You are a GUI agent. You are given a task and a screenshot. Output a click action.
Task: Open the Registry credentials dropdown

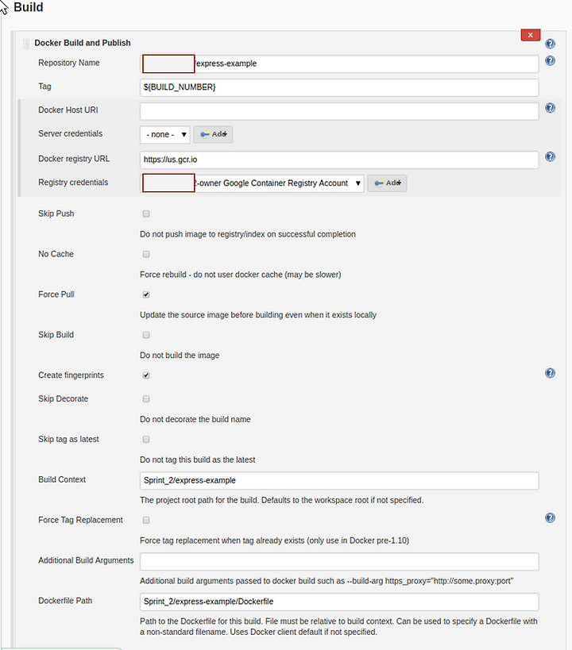(x=252, y=183)
